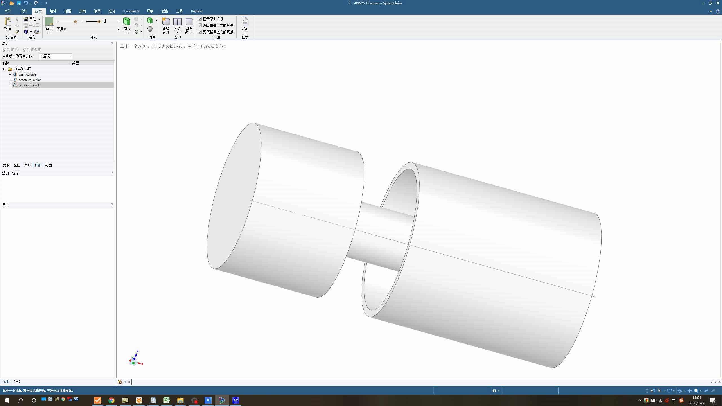Collapse the 指定的选择 folder node
The height and width of the screenshot is (406, 722).
pos(5,69)
